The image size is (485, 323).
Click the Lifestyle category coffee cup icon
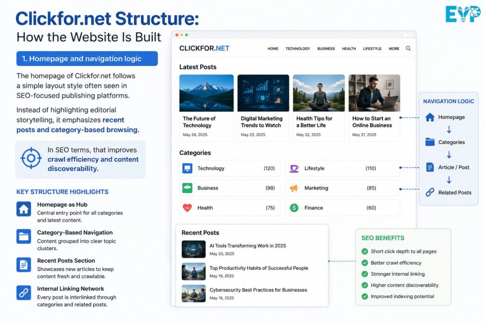pos(294,168)
